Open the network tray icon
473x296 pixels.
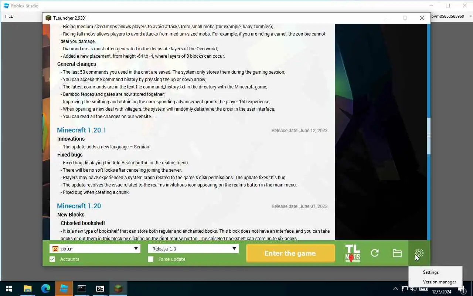tap(405, 289)
